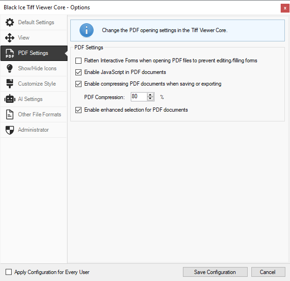Select the PDF Settings tab
This screenshot has width=290, height=281.
coord(34,53)
